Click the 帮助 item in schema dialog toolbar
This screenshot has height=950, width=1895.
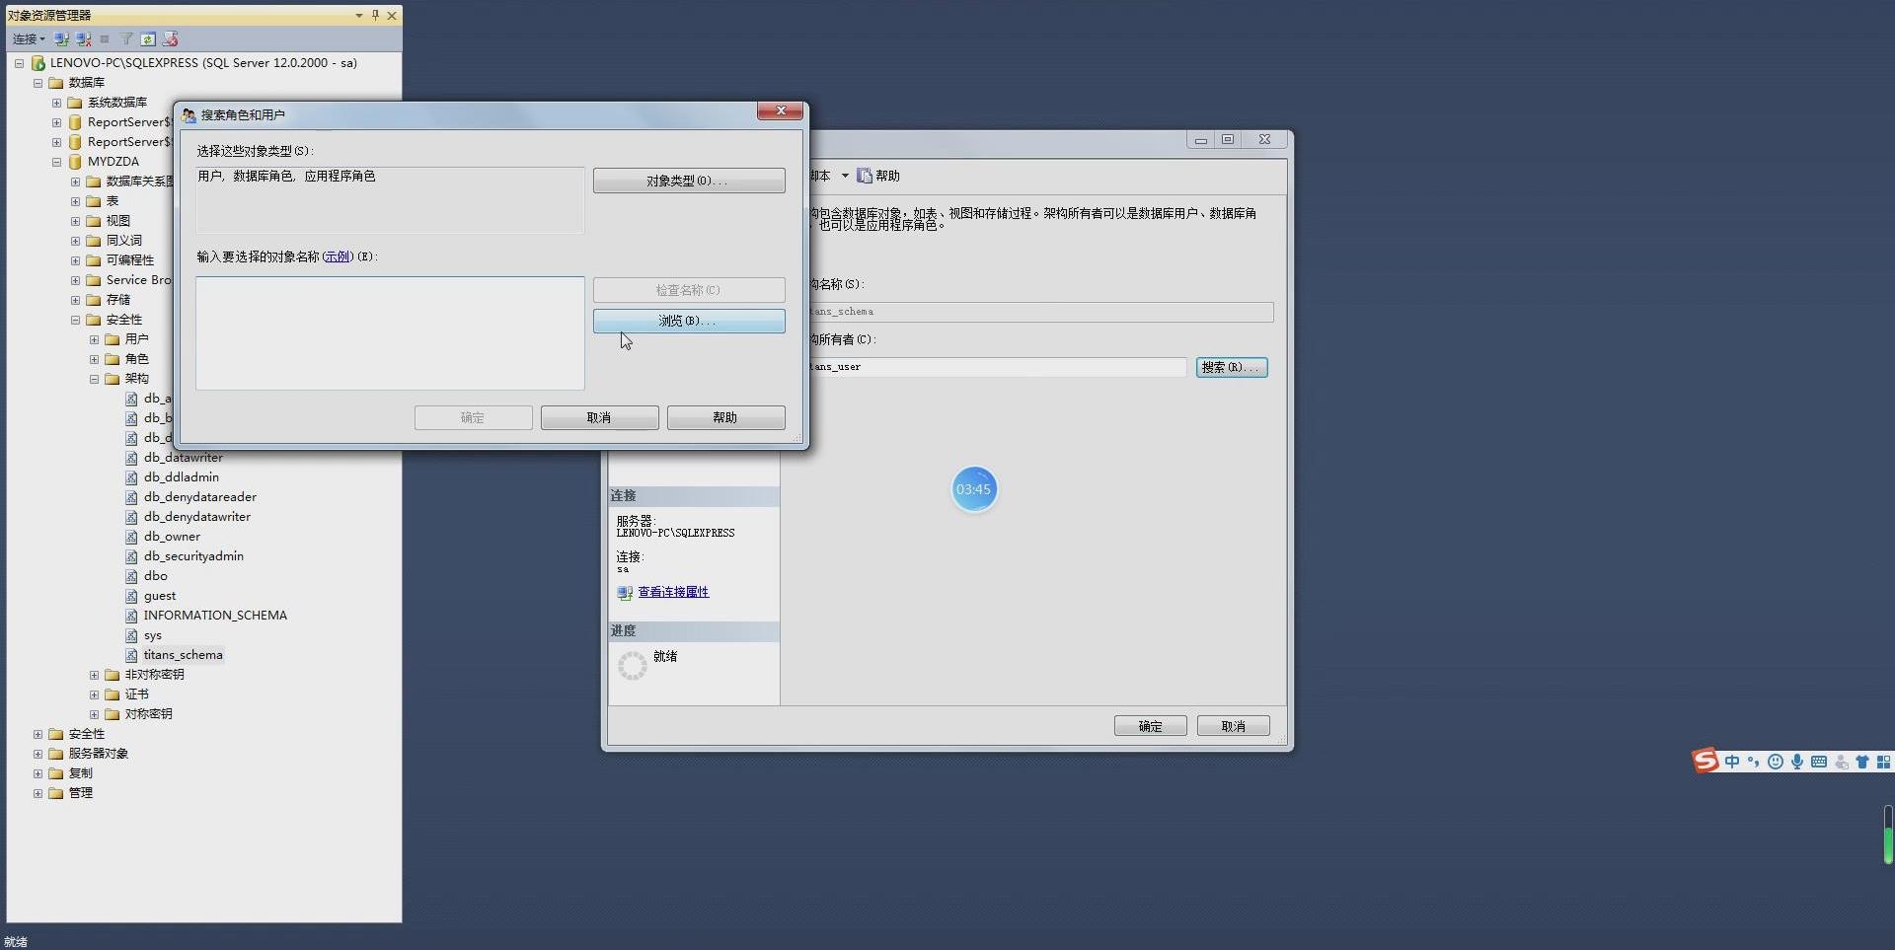pos(878,176)
